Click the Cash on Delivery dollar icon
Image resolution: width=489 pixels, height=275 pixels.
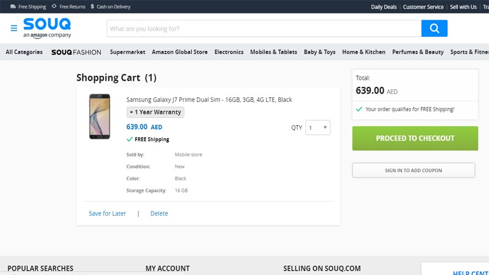[92, 7]
